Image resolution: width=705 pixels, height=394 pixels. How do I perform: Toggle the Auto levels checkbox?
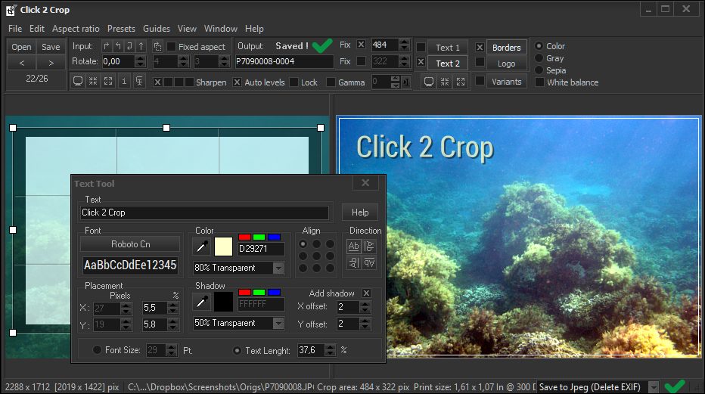pos(237,82)
